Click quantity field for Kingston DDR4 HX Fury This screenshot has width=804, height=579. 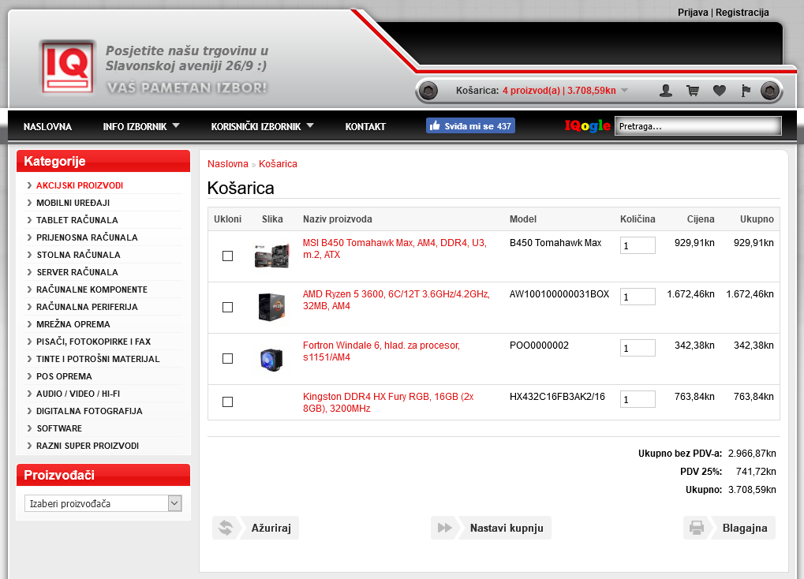pyautogui.click(x=638, y=399)
